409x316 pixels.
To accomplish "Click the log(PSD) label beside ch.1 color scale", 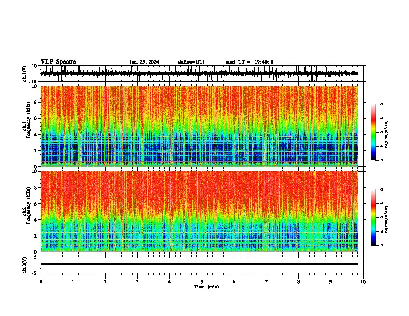I will [387, 134].
